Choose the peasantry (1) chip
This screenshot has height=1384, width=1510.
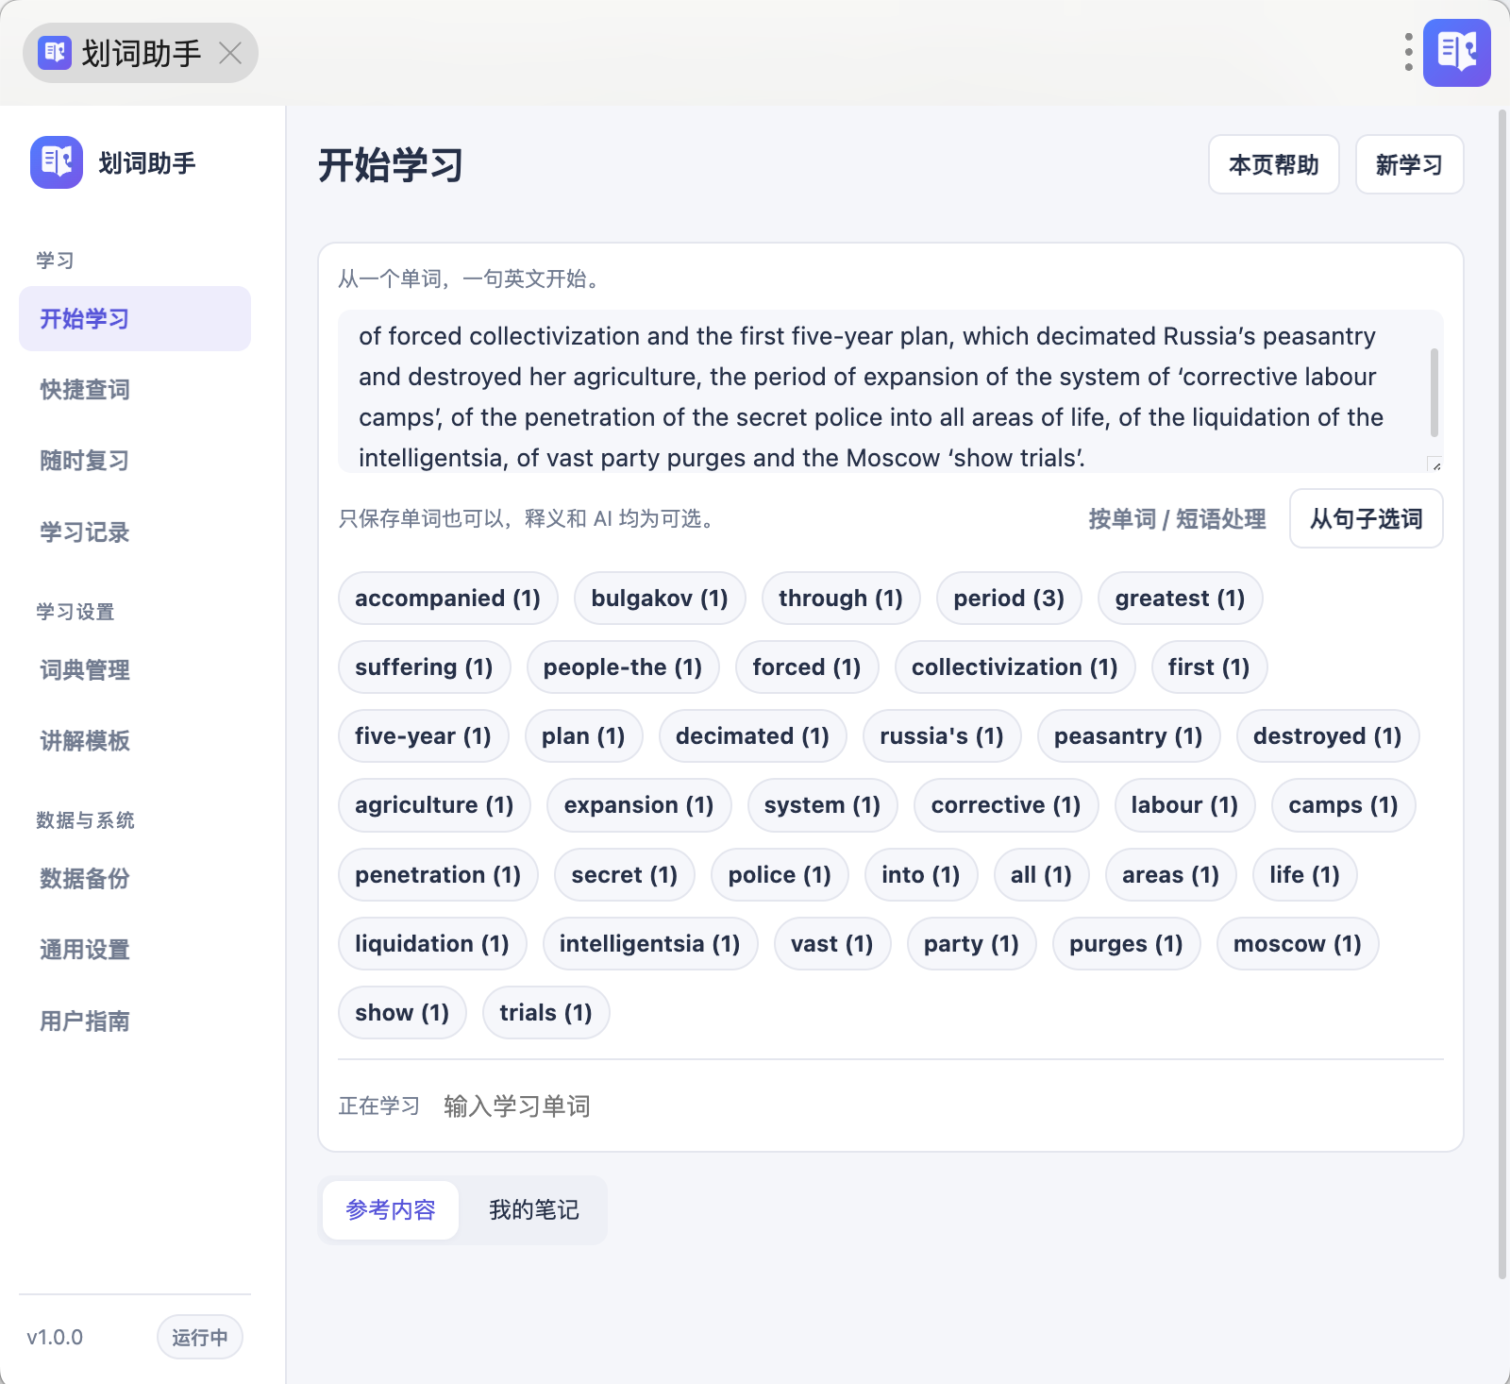[1129, 735]
